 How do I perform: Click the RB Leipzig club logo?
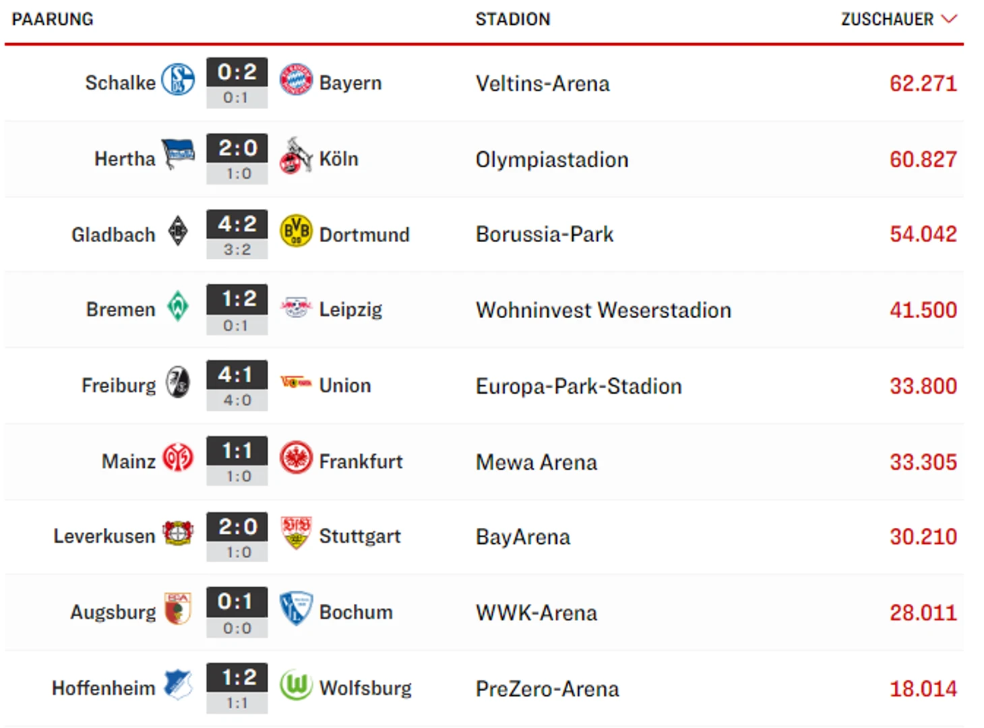tap(296, 307)
